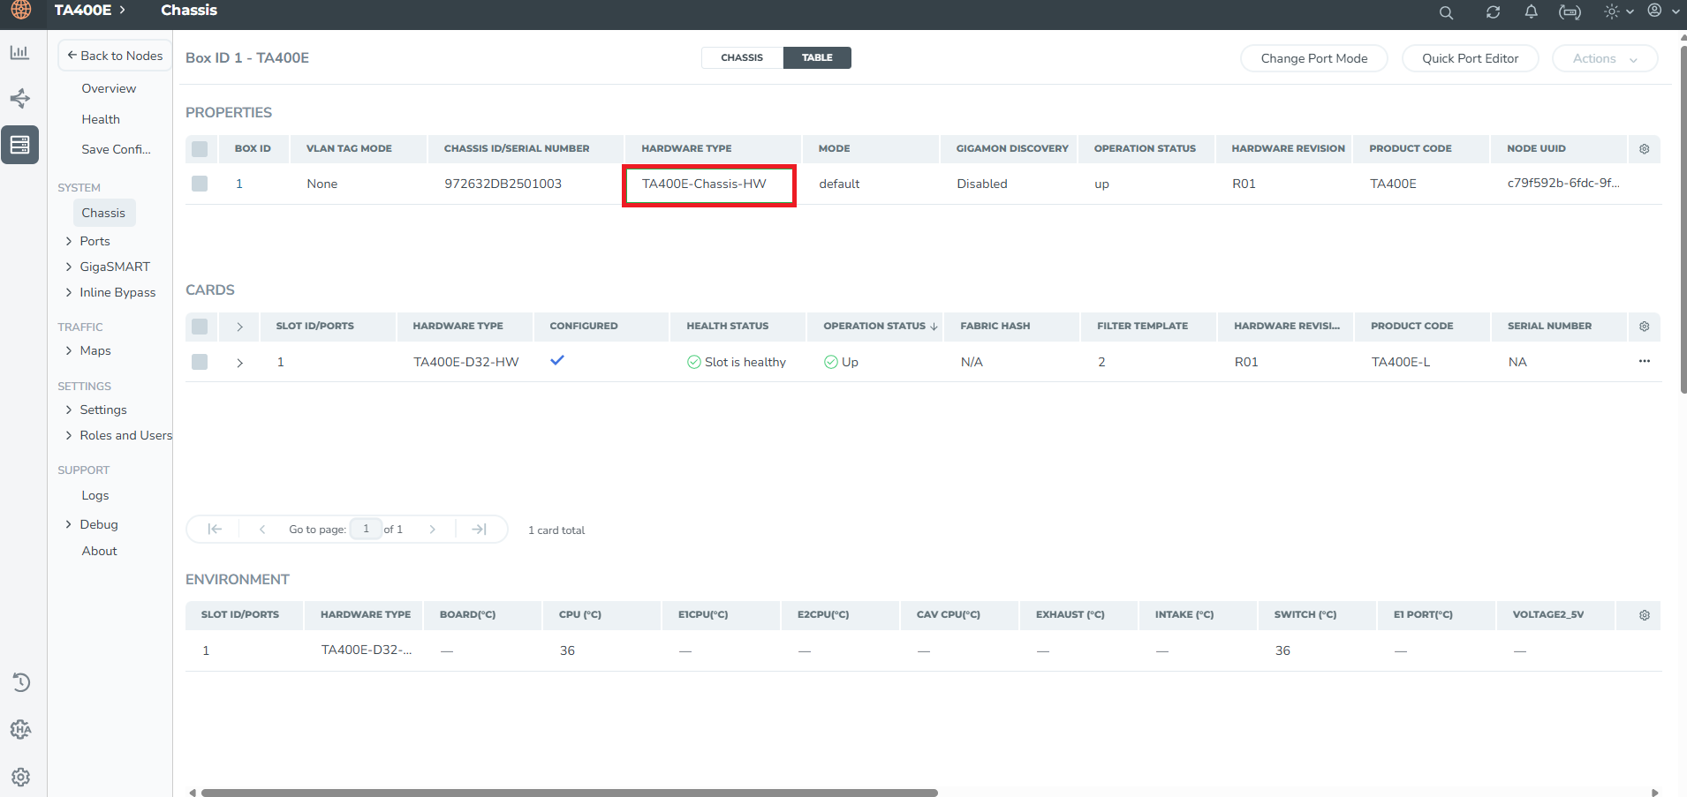Click the 'Slot is healthy' status
This screenshot has height=797, width=1687.
(x=737, y=362)
